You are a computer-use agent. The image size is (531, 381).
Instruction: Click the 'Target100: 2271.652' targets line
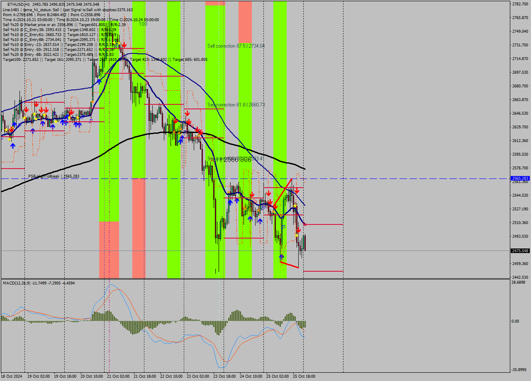(105, 59)
